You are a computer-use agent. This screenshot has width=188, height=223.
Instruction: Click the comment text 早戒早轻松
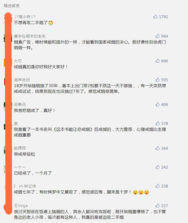25,154
